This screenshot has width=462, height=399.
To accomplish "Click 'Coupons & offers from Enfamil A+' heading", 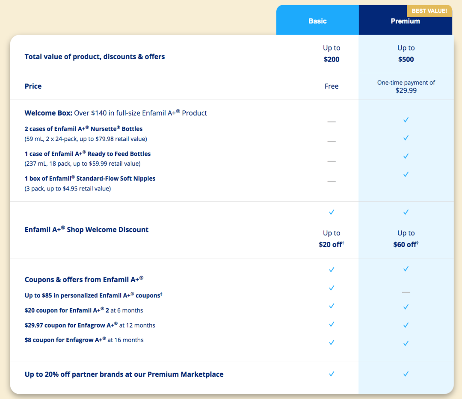I will 84,279.
